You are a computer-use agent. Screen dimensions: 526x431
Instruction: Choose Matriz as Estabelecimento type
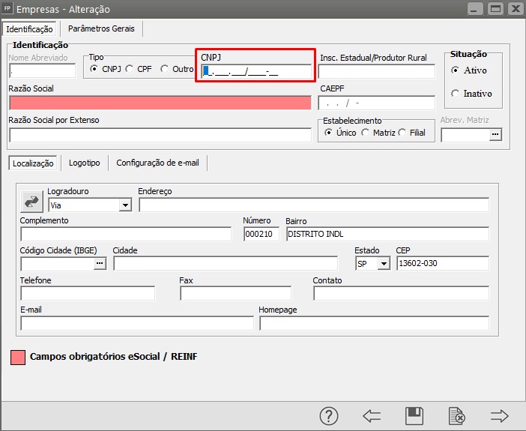point(366,133)
